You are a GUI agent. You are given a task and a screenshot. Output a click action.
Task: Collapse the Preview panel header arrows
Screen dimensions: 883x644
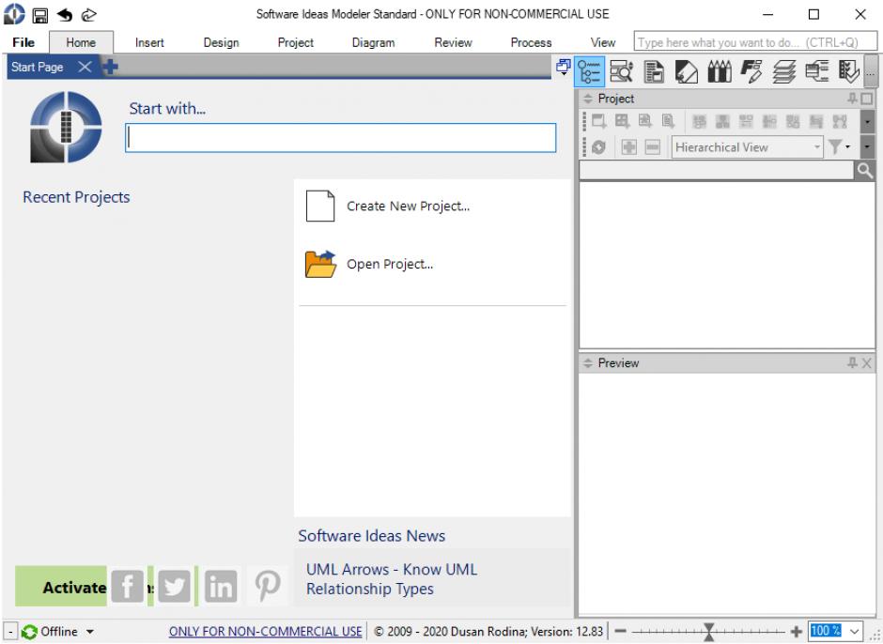click(588, 363)
